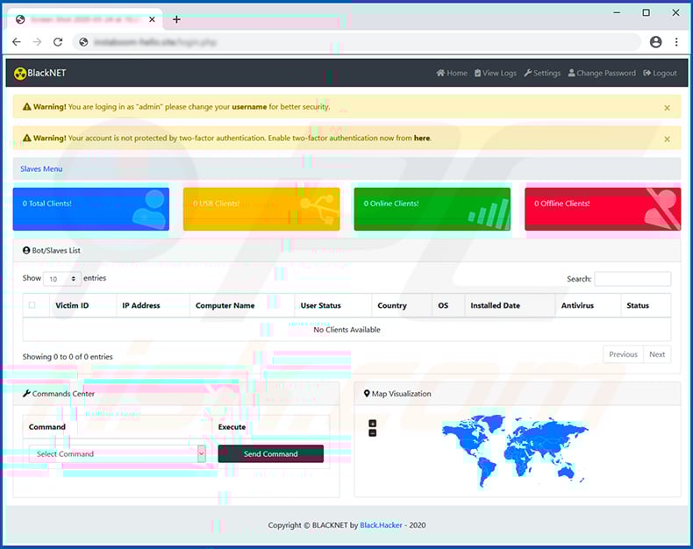This screenshot has height=549, width=693.
Task: Click 'Showing 0 to 0 of 0 entries'
Action: point(68,357)
